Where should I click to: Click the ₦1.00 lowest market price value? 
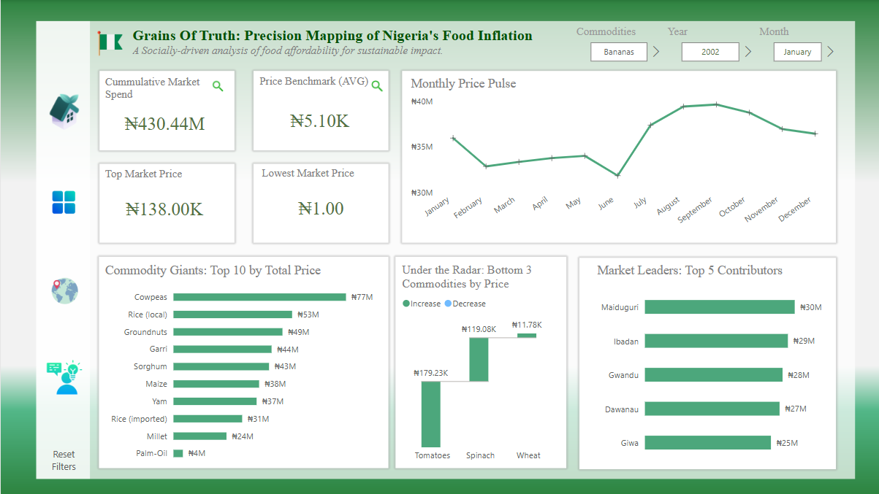coord(321,208)
